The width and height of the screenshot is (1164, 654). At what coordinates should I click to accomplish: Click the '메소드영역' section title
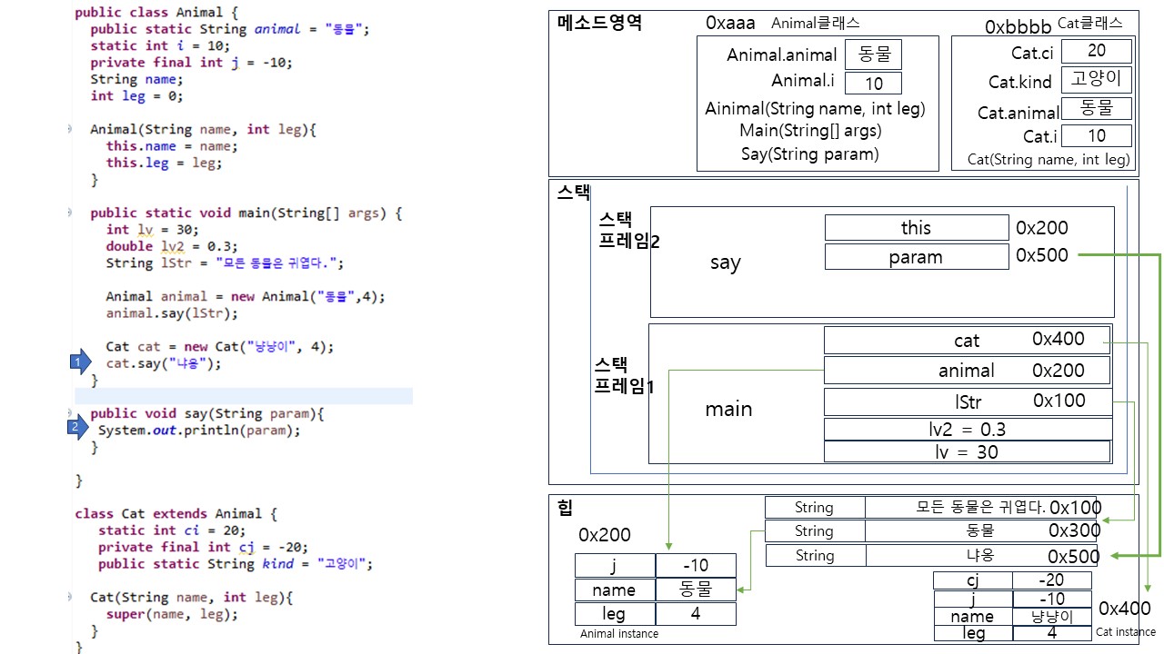point(599,24)
